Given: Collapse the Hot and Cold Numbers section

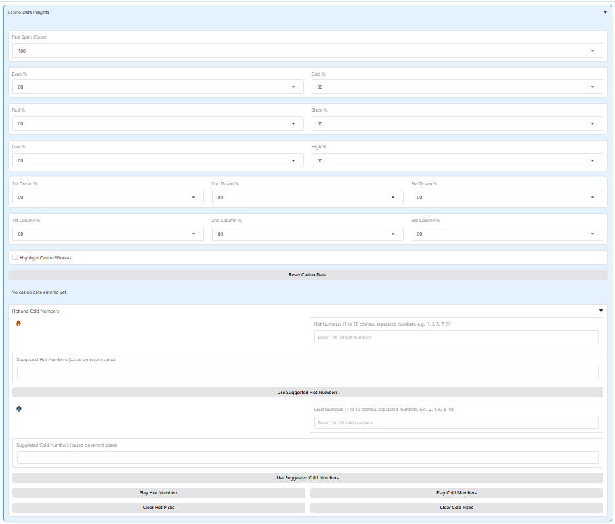Looking at the screenshot, I should [x=601, y=311].
